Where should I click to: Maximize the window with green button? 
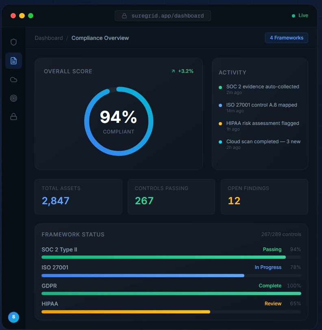tap(31, 16)
